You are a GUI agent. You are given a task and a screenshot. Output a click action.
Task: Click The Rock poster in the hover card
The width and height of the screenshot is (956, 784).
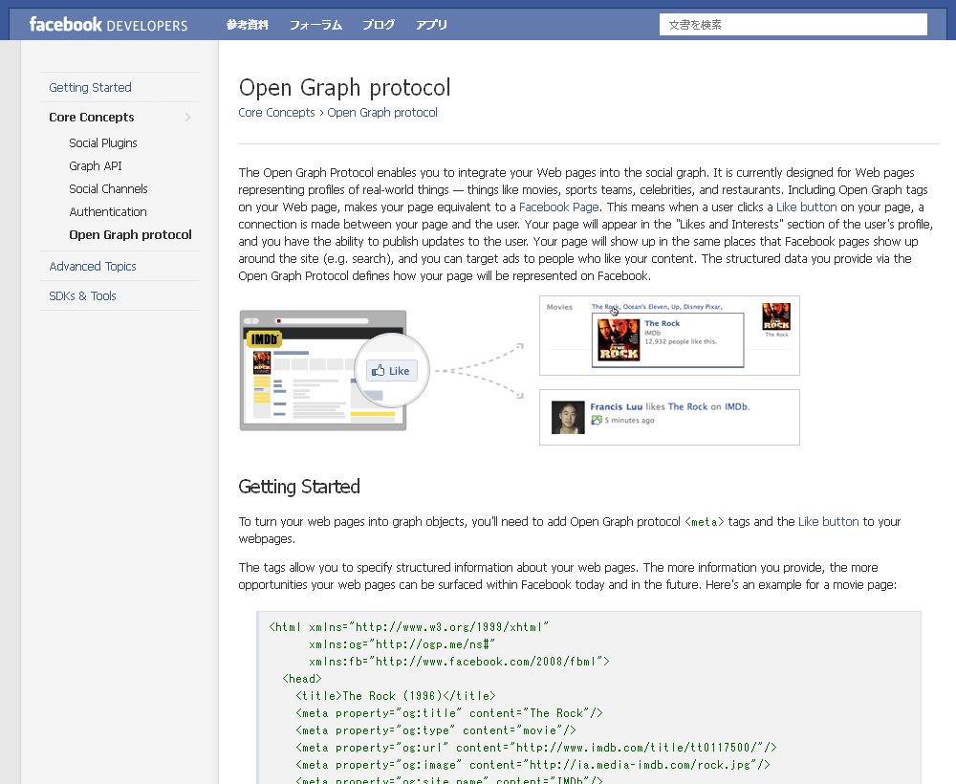[x=619, y=340]
